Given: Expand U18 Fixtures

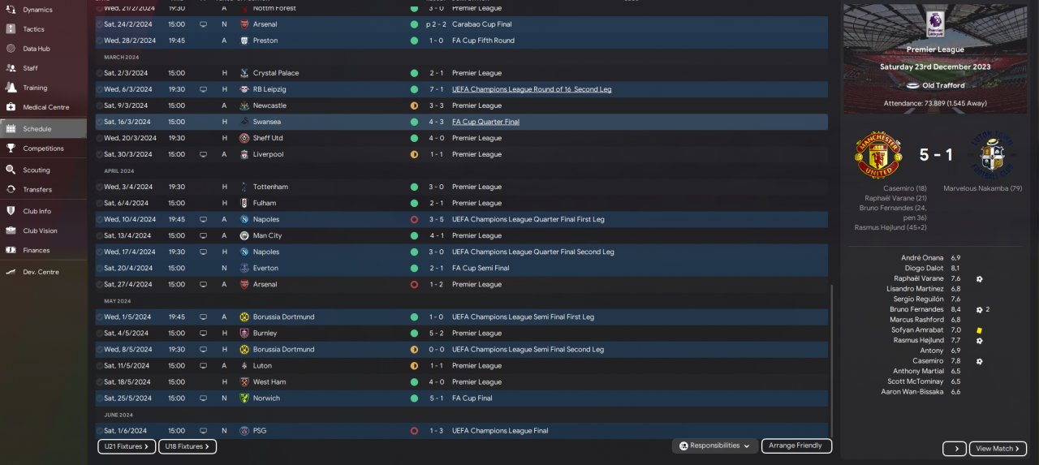Looking at the screenshot, I should (x=187, y=446).
